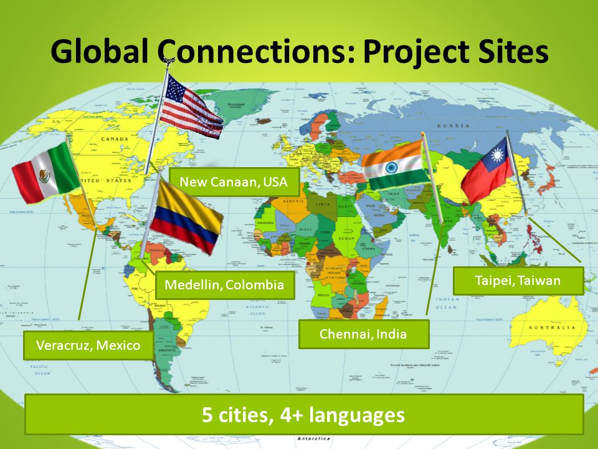Select the Medellin, Colombia label
This screenshot has height=449, width=598.
225,285
